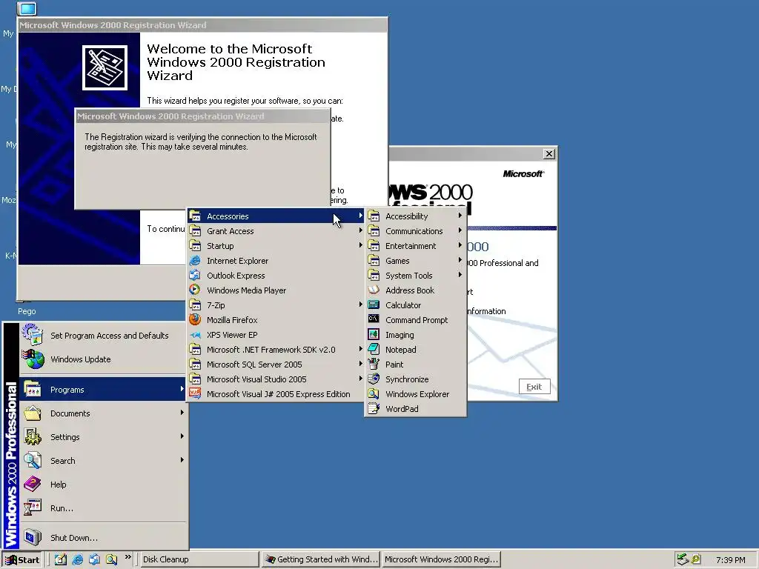Click the WordPad icon
Viewport: 759px width, 569px height.
coord(374,408)
